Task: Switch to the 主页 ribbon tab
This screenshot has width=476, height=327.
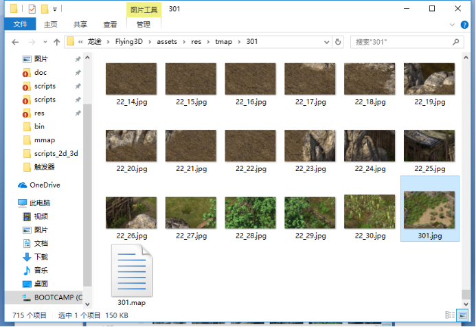Action: click(x=50, y=24)
